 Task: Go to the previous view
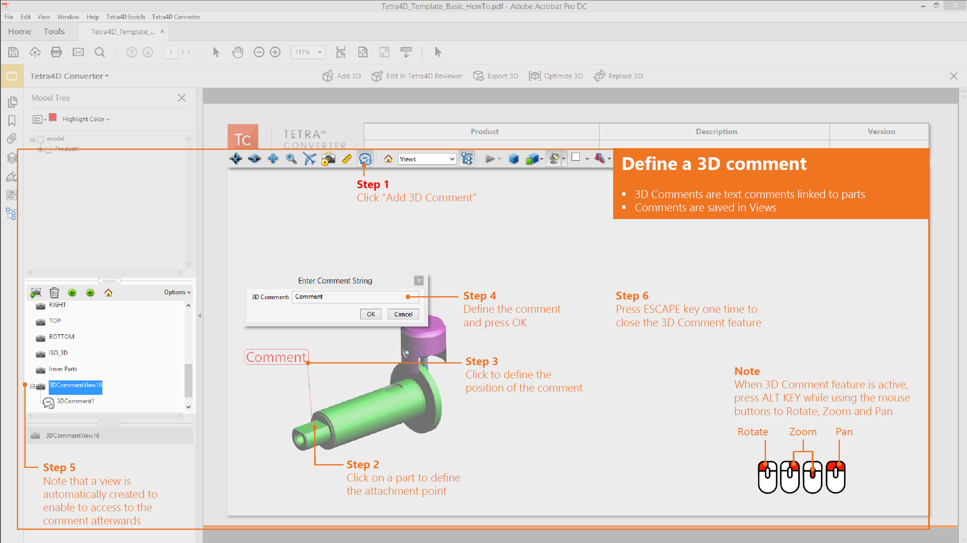point(72,293)
